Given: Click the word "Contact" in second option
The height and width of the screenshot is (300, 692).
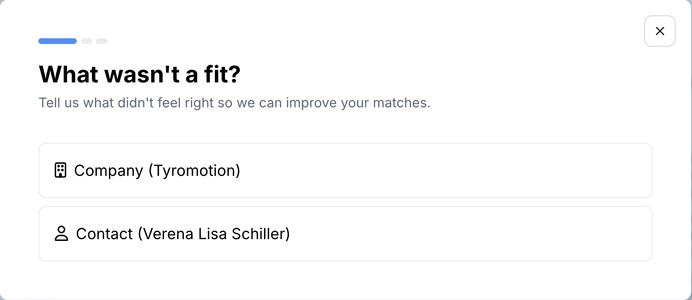Looking at the screenshot, I should 104,234.
